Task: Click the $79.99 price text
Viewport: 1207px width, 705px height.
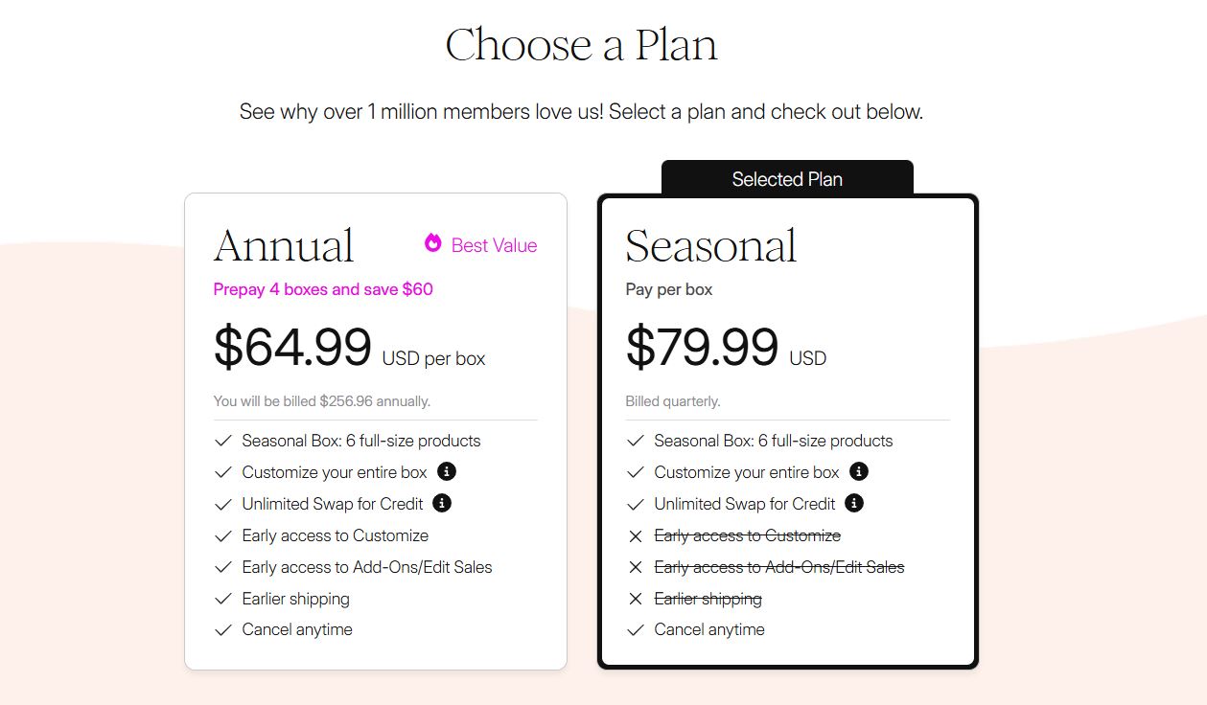Action: coord(703,348)
